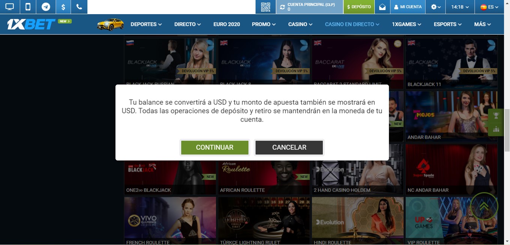This screenshot has height=245, width=510.
Task: Open the desktop app monitor icon
Action: point(9,7)
